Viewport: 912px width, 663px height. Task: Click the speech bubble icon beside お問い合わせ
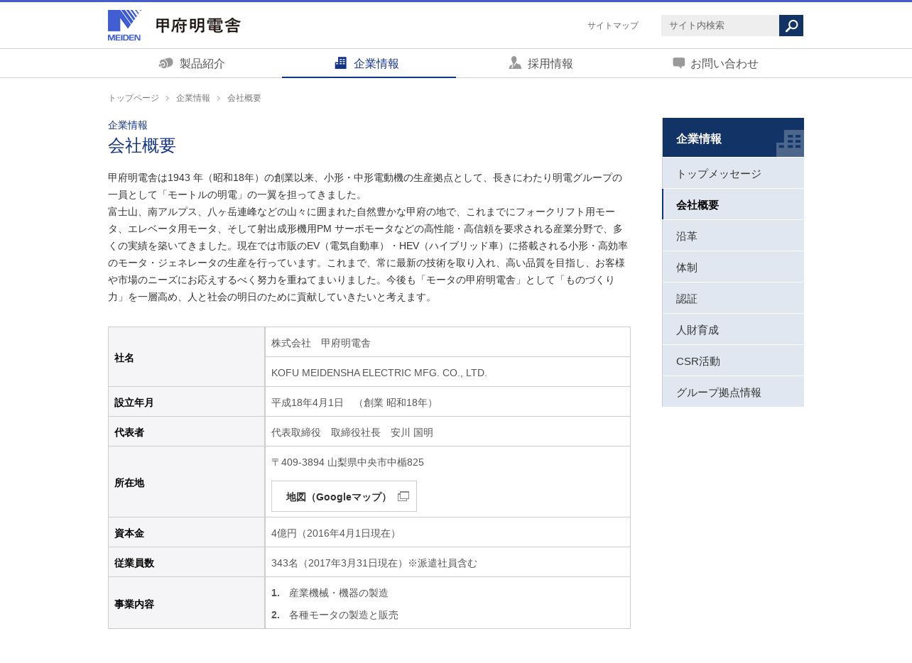678,63
